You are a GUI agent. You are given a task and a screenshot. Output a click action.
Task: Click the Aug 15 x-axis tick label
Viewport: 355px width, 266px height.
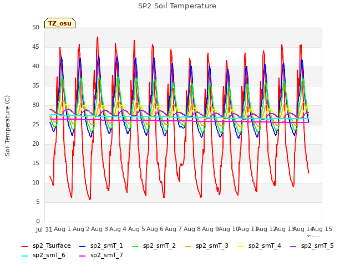point(322,229)
